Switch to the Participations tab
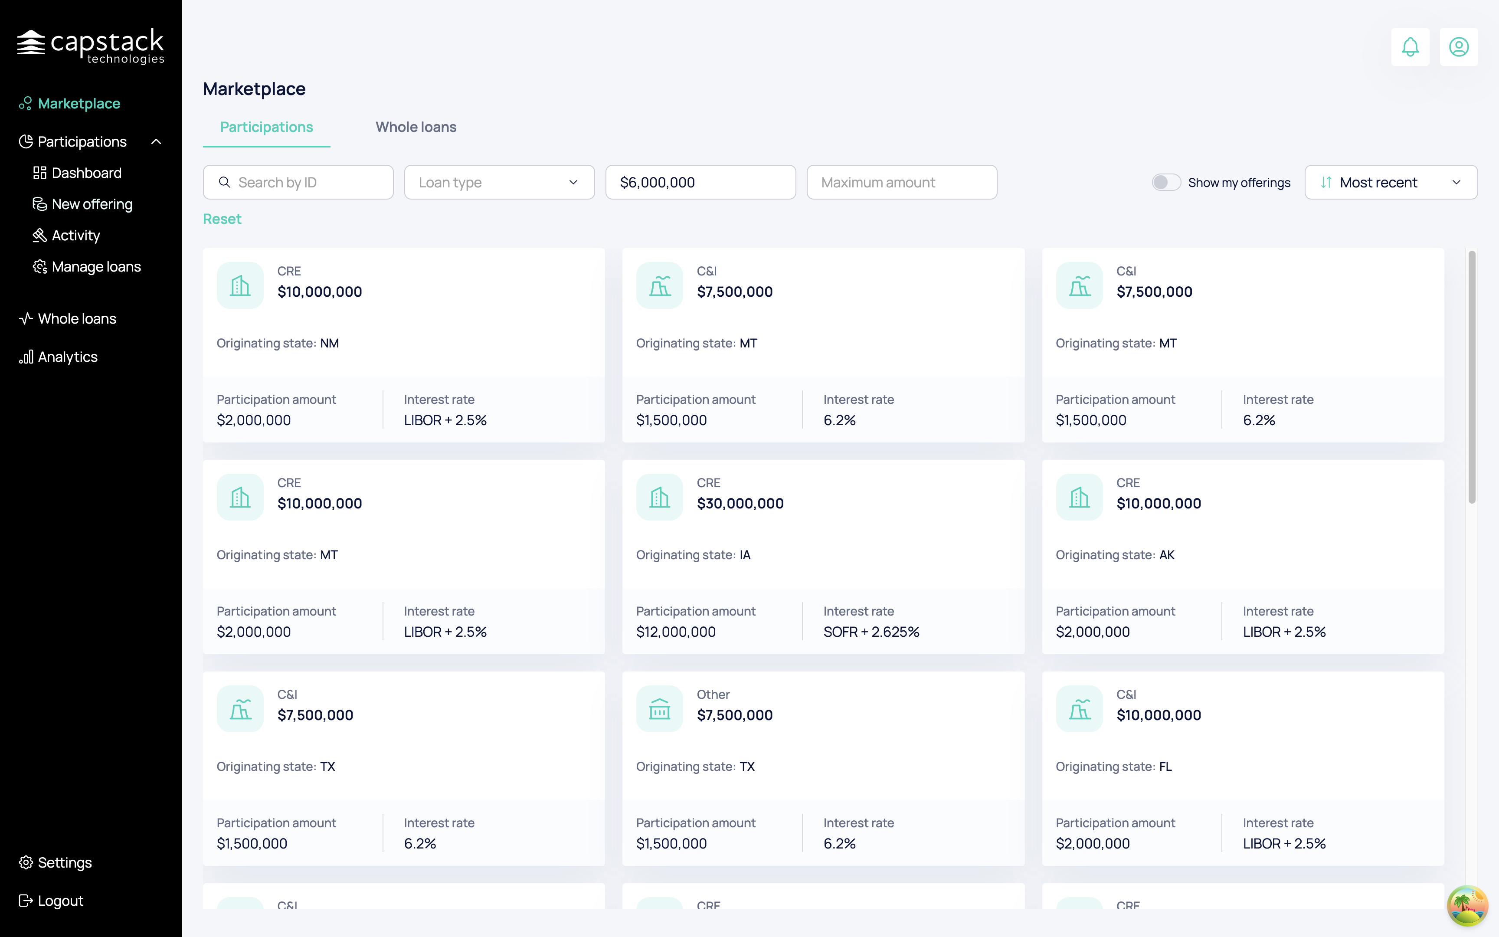This screenshot has height=937, width=1499. (x=266, y=127)
